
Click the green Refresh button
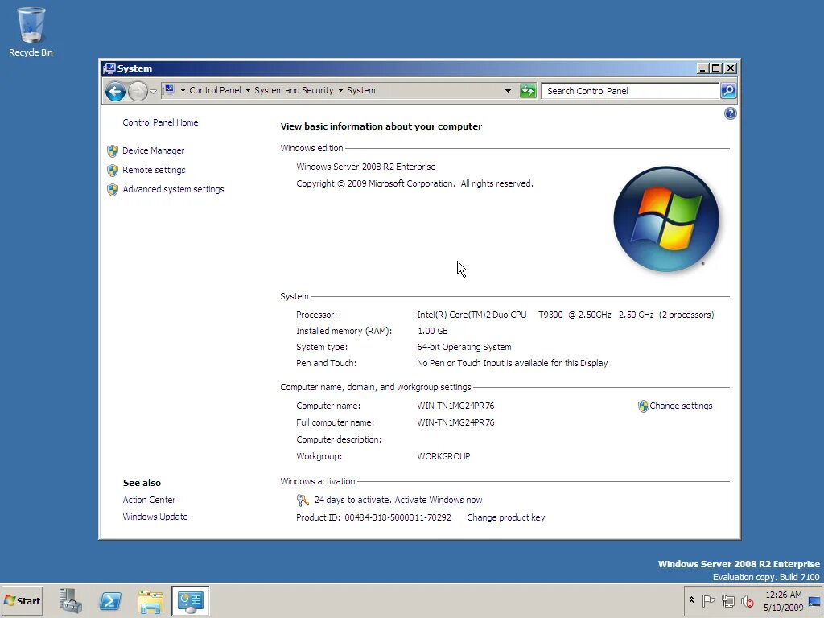528,91
